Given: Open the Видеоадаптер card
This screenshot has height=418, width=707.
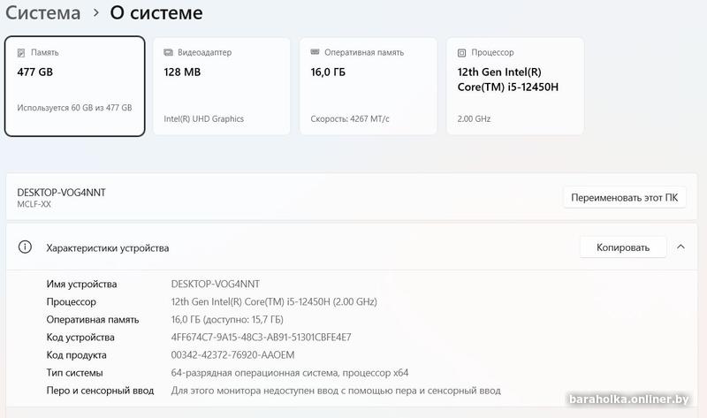Looking at the screenshot, I should point(222,86).
